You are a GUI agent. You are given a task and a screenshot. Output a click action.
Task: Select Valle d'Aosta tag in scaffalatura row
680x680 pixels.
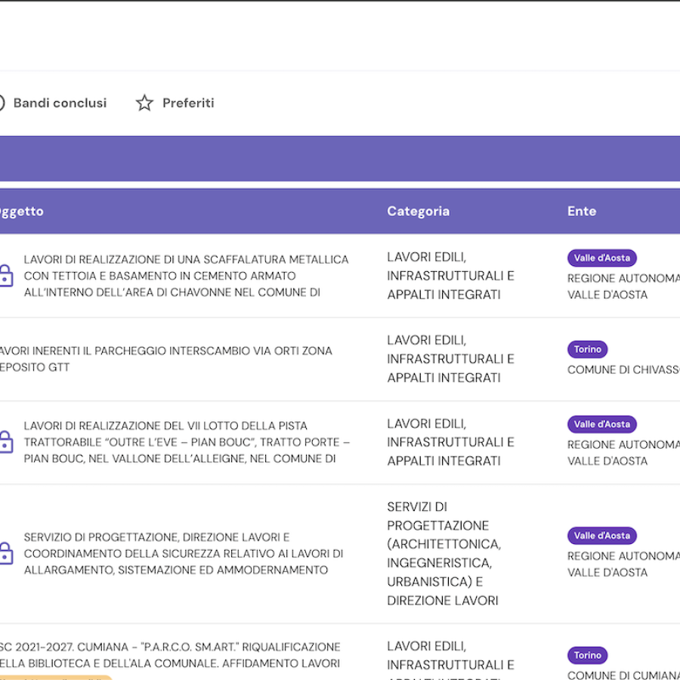(x=601, y=258)
